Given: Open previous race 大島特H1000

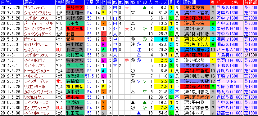Looking at the screenshot, I should pos(229,55).
